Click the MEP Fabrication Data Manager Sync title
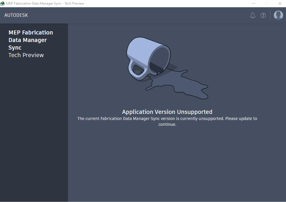The height and width of the screenshot is (202, 286). pos(31,40)
